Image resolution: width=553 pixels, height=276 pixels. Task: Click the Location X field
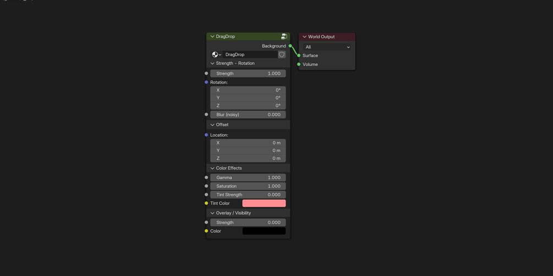[248, 143]
